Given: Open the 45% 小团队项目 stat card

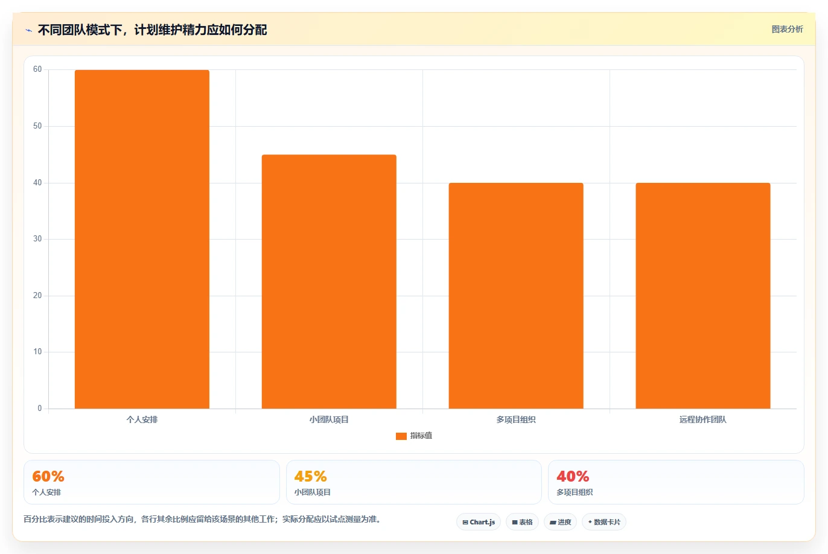Looking at the screenshot, I should (414, 482).
